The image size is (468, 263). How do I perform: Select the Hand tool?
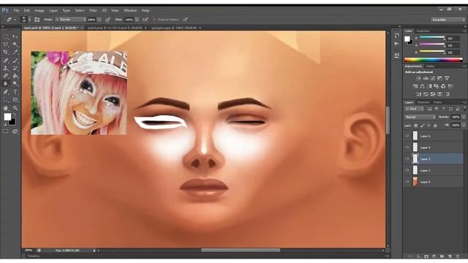(x=5, y=108)
